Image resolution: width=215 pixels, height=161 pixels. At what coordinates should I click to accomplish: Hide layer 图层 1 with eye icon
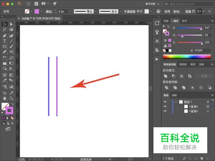click(165, 102)
